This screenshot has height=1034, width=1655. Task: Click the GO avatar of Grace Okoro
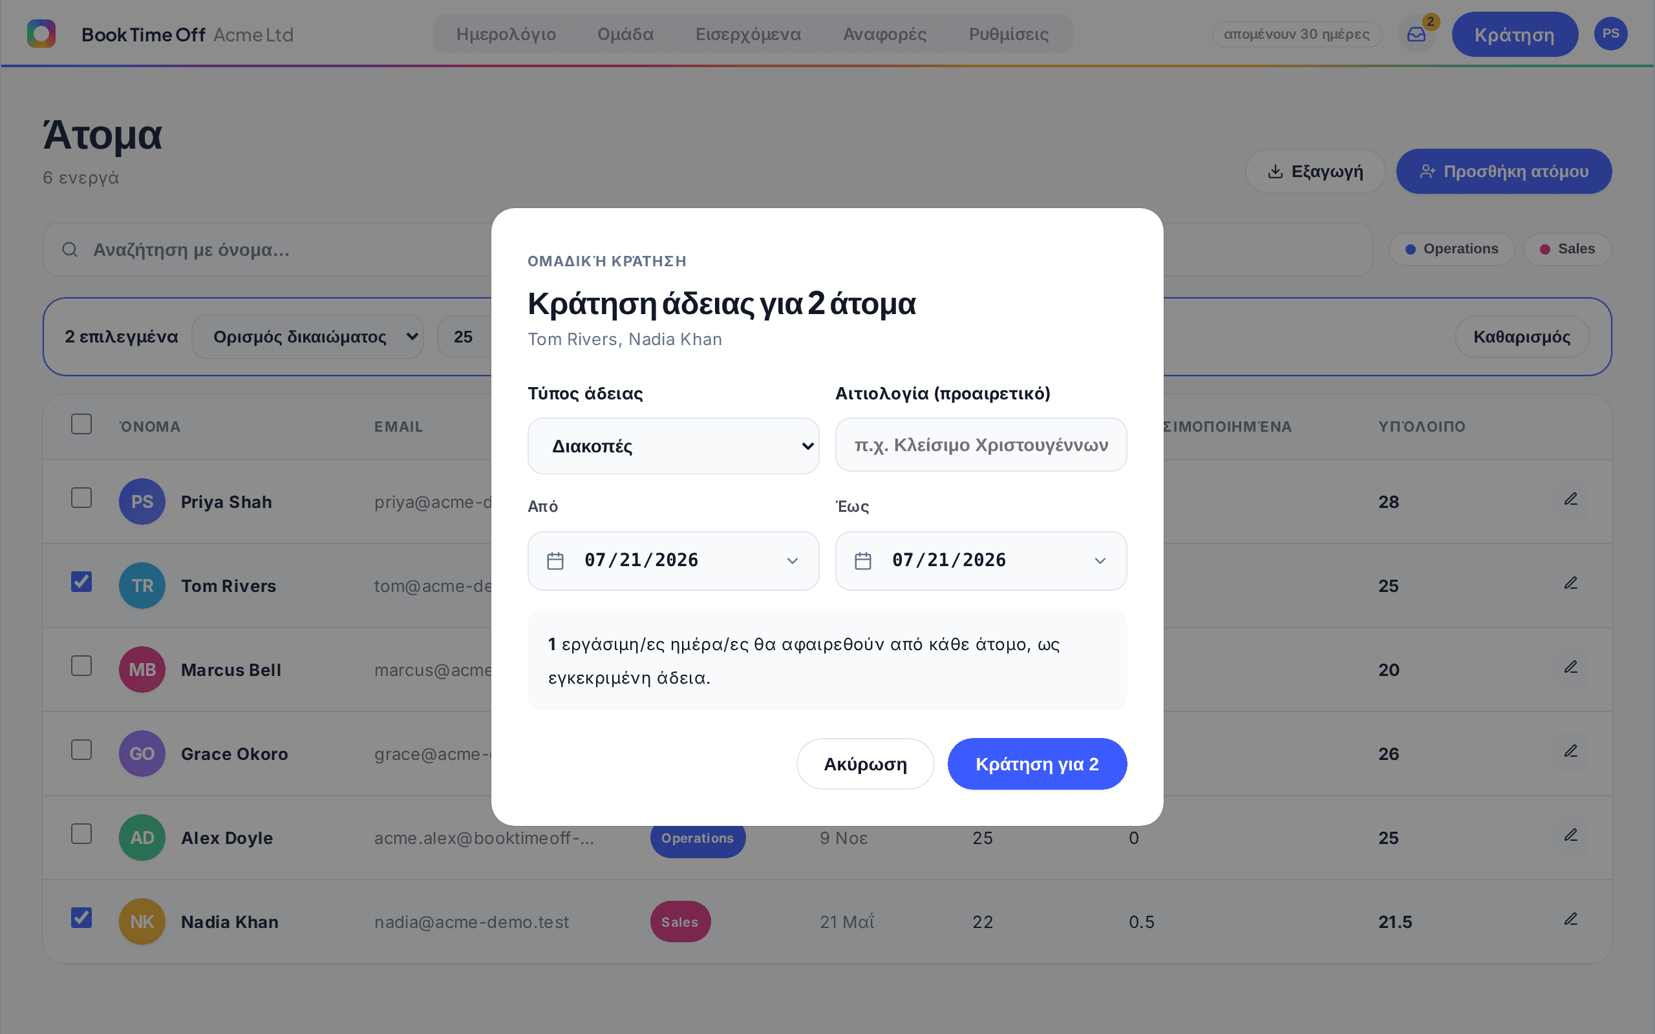click(x=142, y=754)
